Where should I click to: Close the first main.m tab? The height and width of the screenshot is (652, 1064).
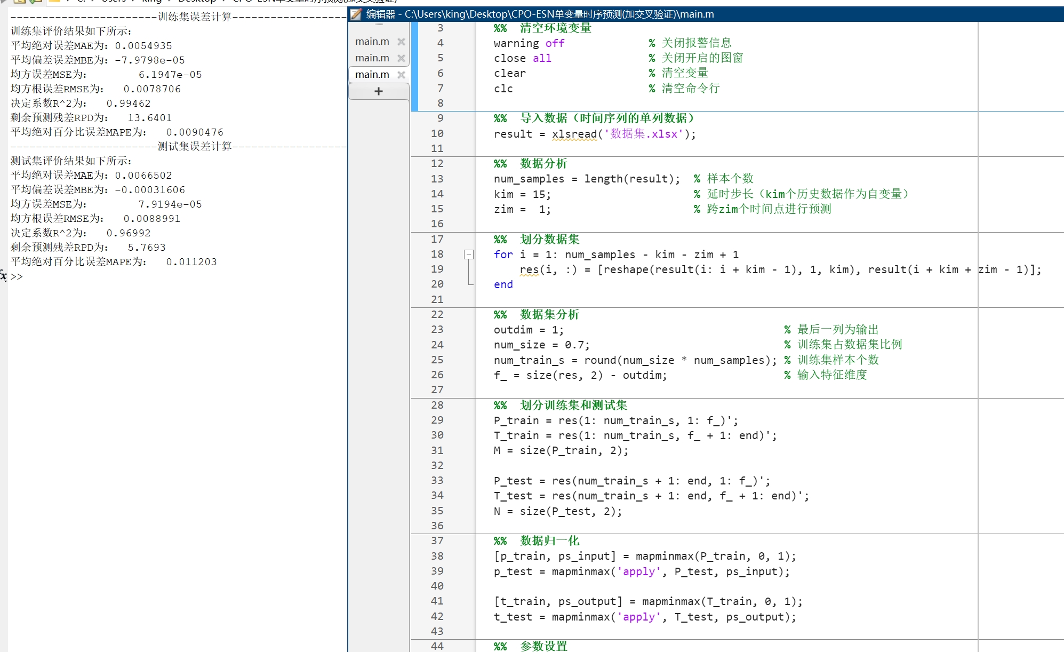(401, 42)
